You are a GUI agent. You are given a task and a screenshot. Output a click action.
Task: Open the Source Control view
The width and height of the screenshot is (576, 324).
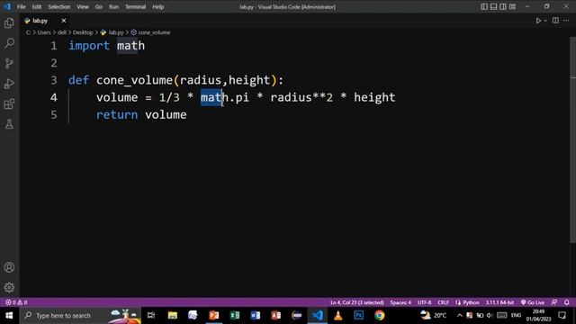click(9, 64)
